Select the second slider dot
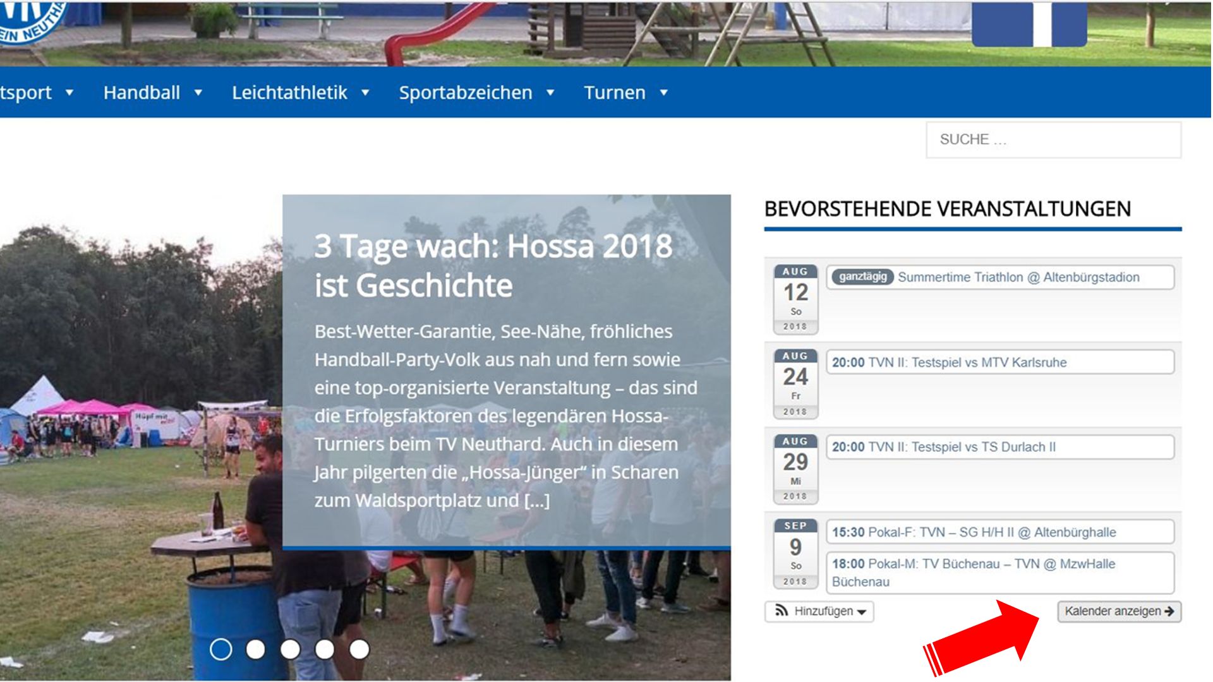The image size is (1213, 682). pos(255,649)
